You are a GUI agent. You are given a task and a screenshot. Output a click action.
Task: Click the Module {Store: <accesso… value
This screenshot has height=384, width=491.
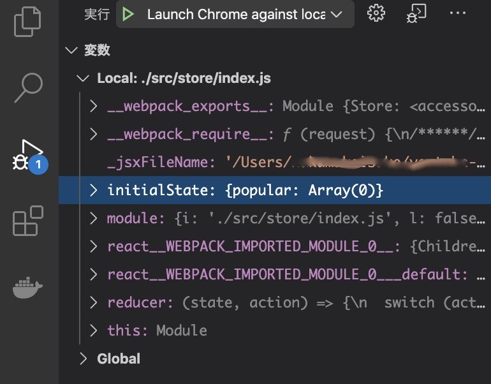point(384,106)
